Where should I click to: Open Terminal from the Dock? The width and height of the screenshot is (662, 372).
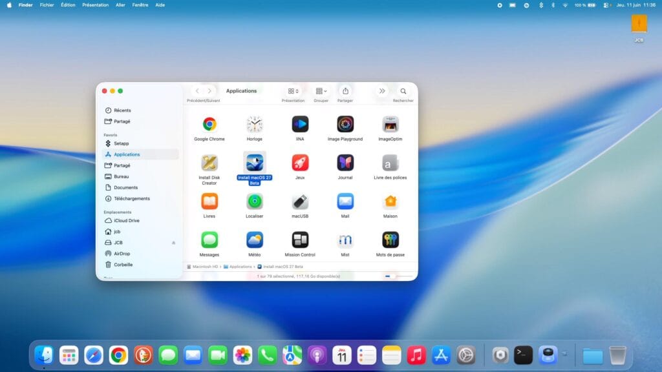pyautogui.click(x=523, y=355)
